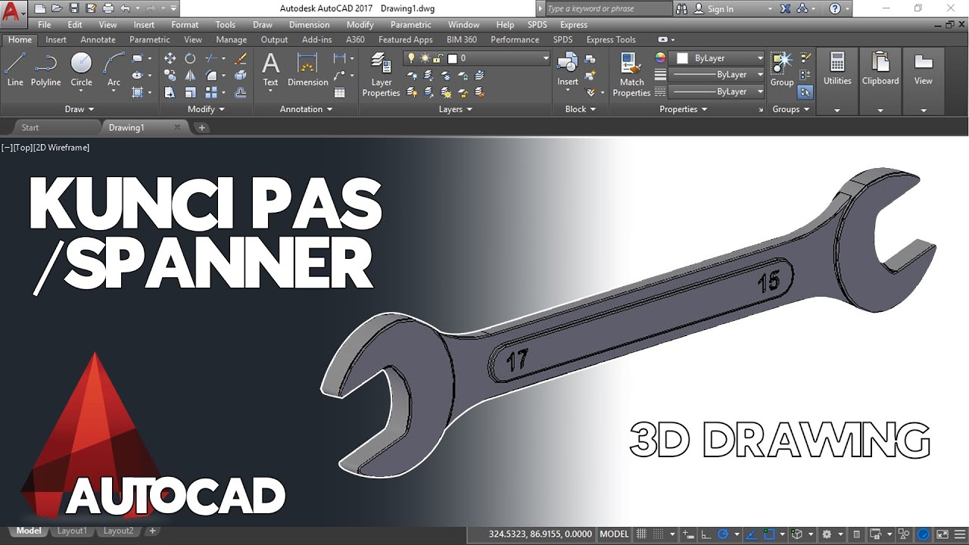Viewport: 969px width, 545px height.
Task: Click the object color wheel icon
Action: 660,58
